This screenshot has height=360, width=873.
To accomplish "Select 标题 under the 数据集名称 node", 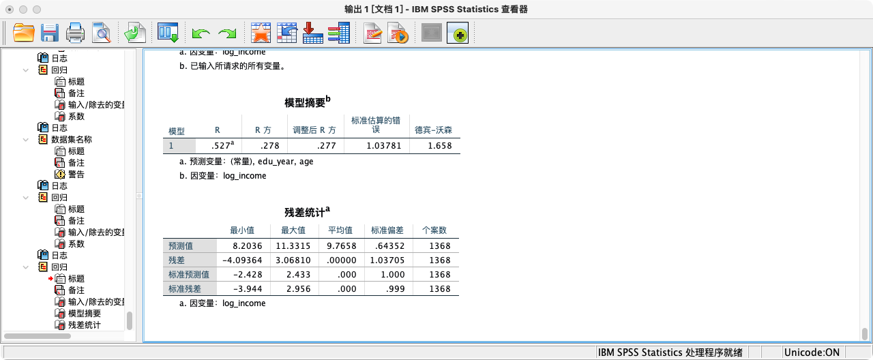I will (76, 151).
